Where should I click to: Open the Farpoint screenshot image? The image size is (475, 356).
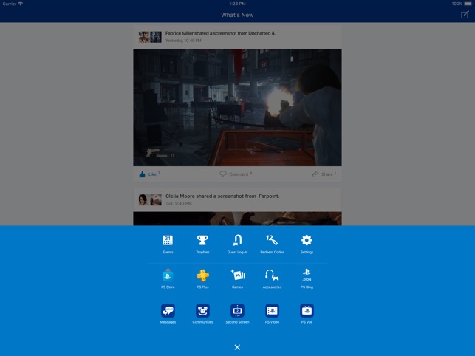237,219
